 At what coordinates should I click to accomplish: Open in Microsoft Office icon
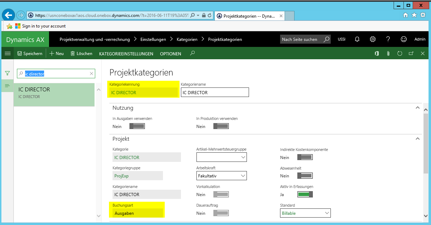(377, 54)
